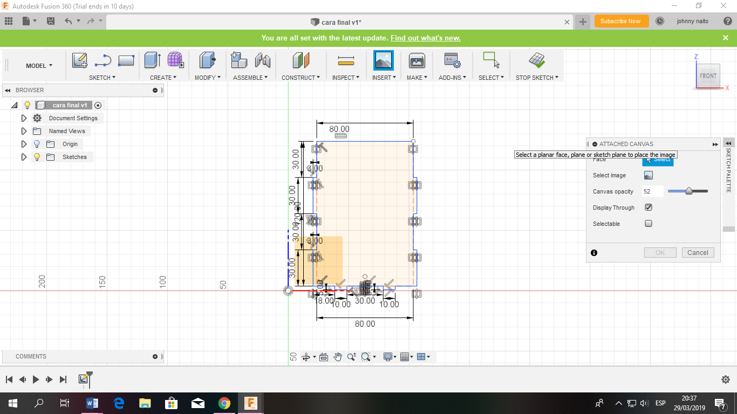The height and width of the screenshot is (414, 737).
Task: Select the Rectangle sketch tool
Action: (x=126, y=60)
